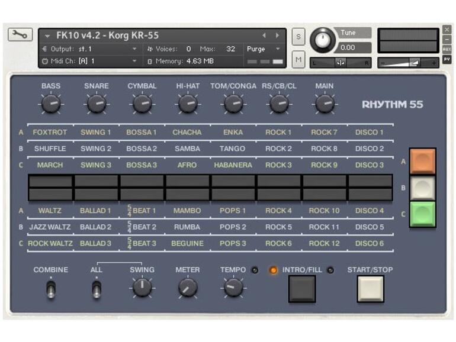The image size is (456, 342).
Task: Toggle the PV button
Action: [447, 59]
